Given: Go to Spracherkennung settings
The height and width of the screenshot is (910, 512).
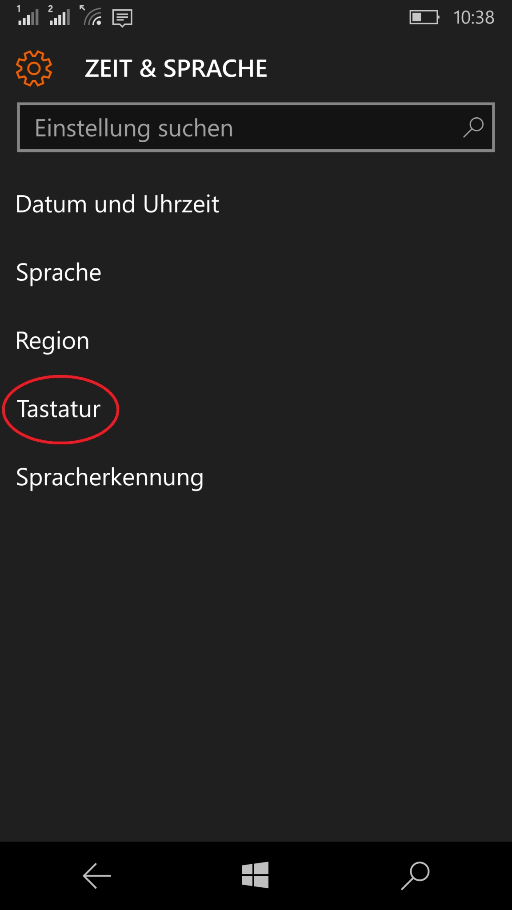Looking at the screenshot, I should coord(110,478).
